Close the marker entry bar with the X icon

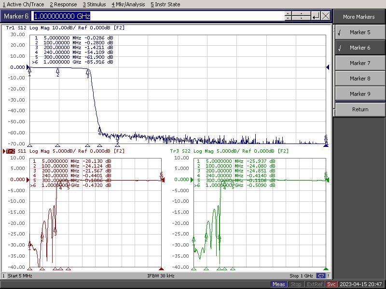click(x=326, y=16)
